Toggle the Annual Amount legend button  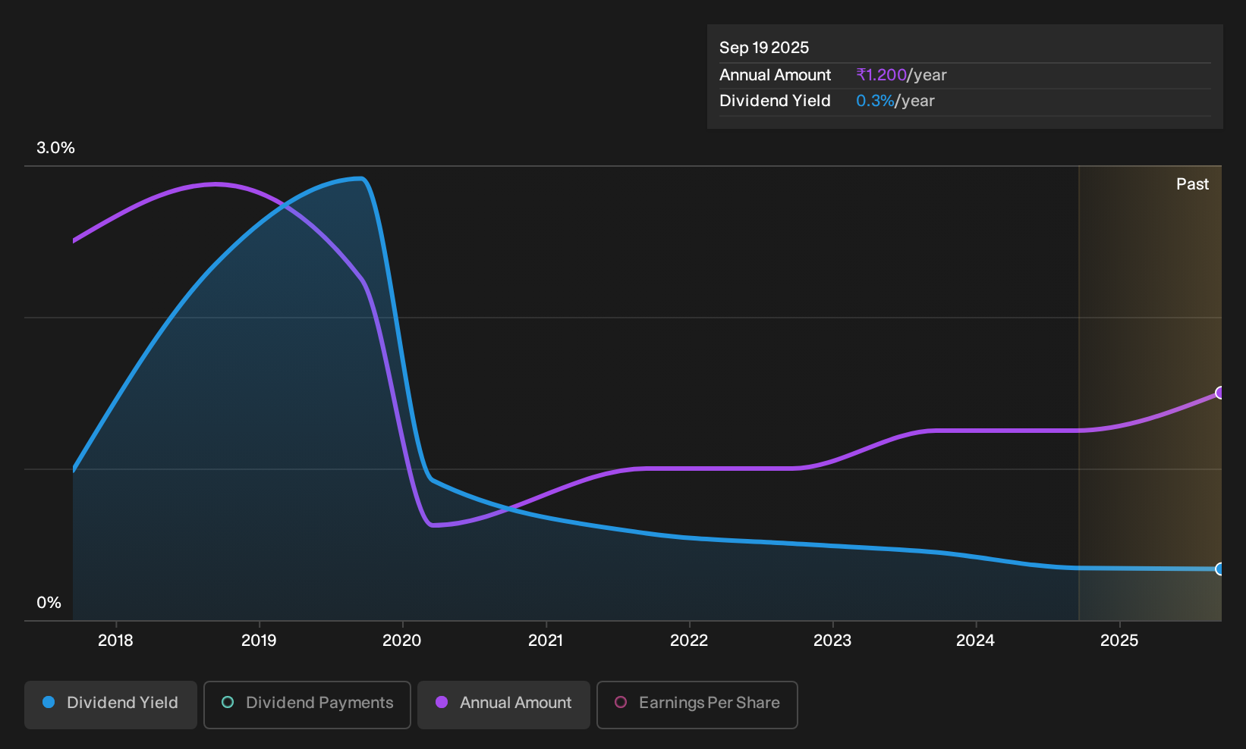(504, 705)
